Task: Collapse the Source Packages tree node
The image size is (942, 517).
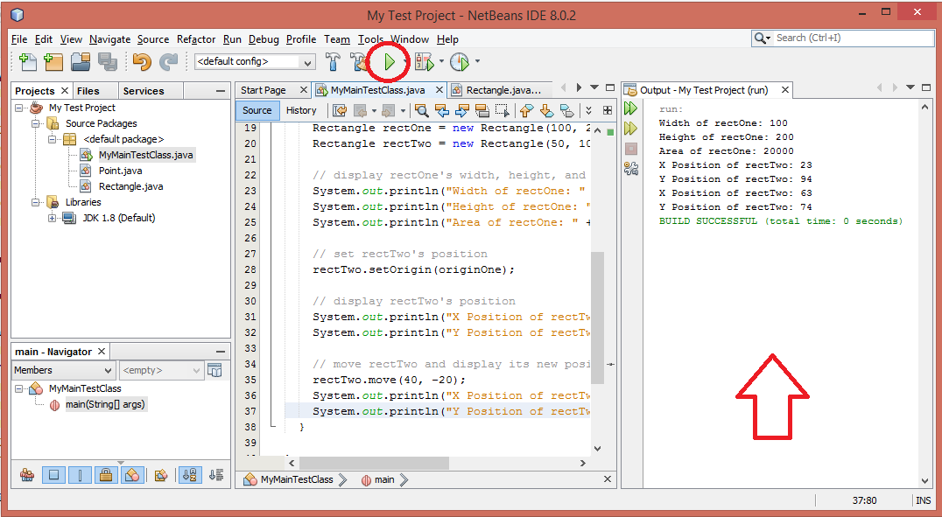Action: coord(36,123)
